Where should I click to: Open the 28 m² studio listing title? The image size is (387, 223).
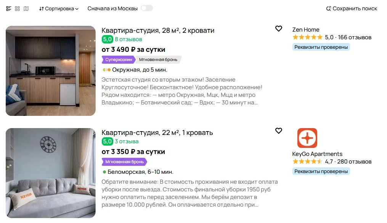tap(157, 30)
